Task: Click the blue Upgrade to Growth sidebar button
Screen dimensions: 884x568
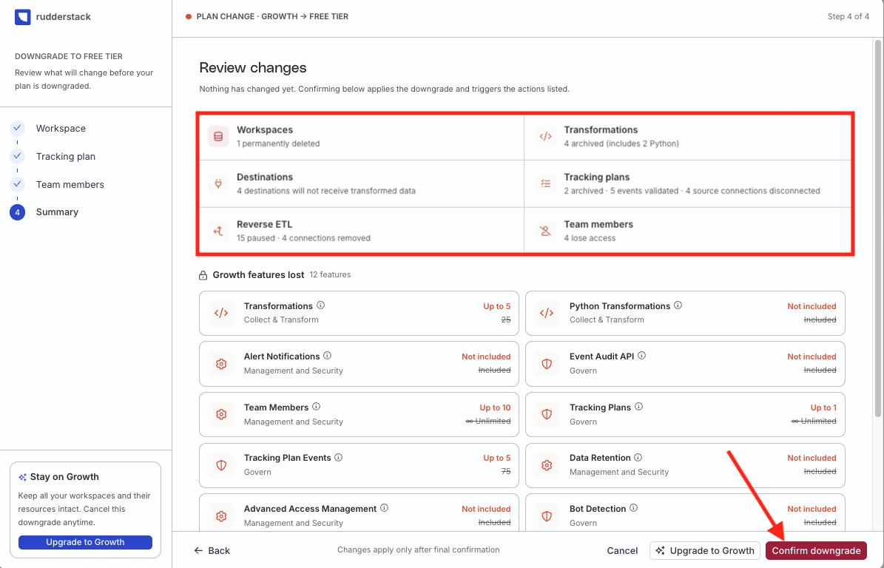Action: 85,542
